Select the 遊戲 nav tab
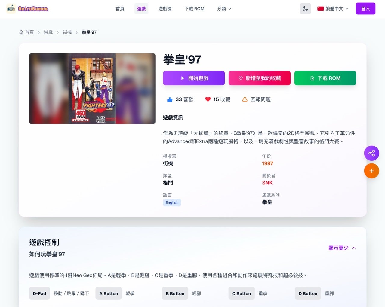 coord(141,9)
